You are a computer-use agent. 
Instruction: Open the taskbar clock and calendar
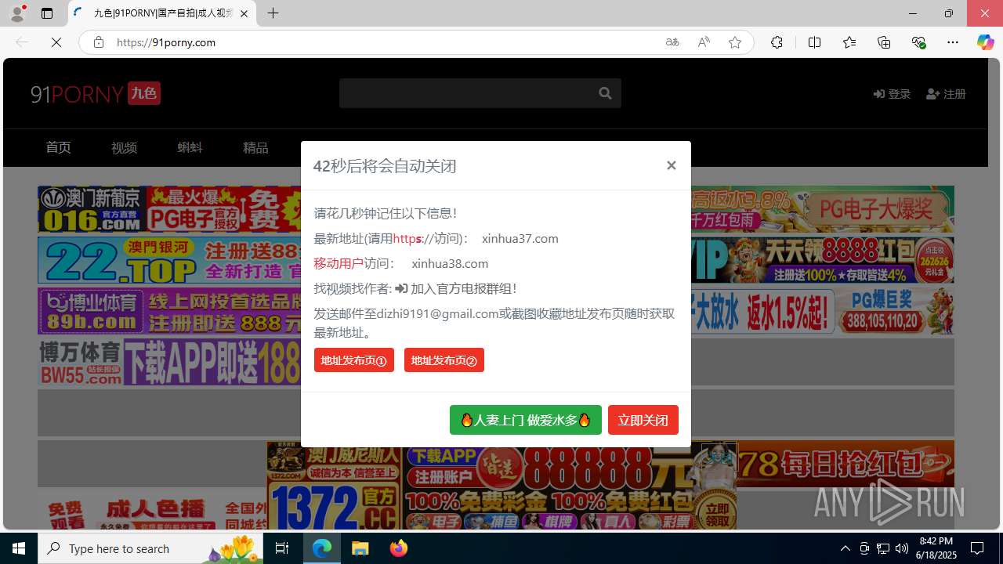[936, 548]
